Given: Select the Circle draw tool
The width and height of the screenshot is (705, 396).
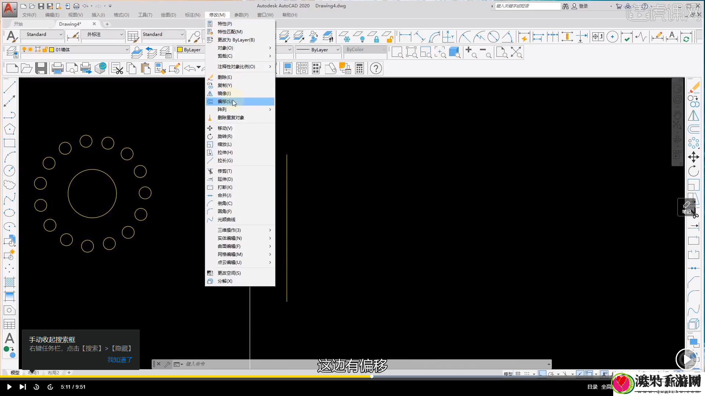Looking at the screenshot, I should [x=10, y=171].
